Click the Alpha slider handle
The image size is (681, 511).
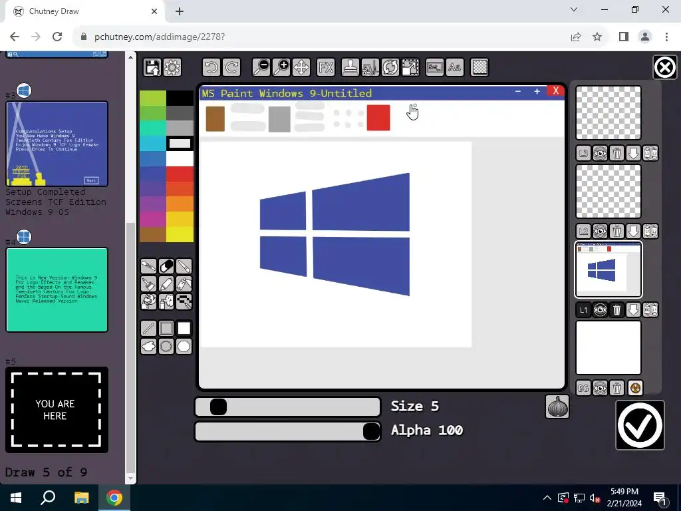371,431
